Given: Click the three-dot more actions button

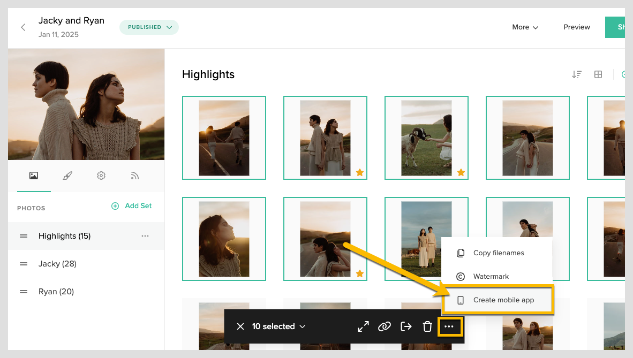Looking at the screenshot, I should (x=449, y=326).
